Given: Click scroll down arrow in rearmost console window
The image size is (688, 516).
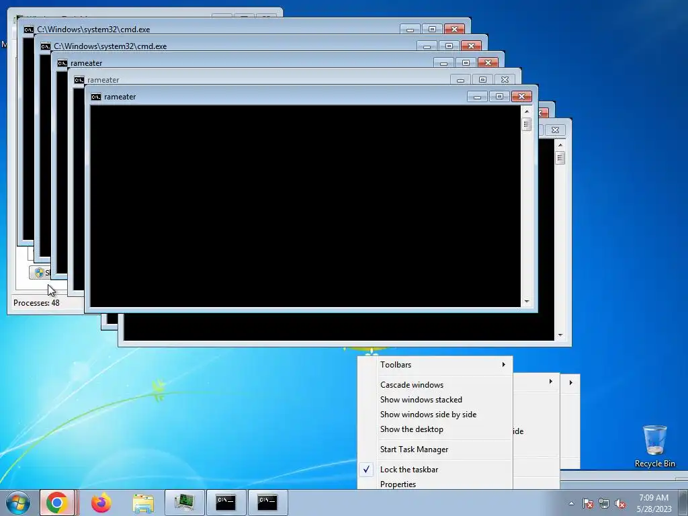Looking at the screenshot, I should pos(560,335).
